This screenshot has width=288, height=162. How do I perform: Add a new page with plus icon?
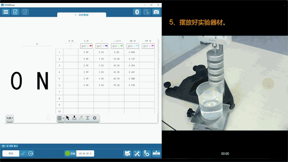click(15, 12)
